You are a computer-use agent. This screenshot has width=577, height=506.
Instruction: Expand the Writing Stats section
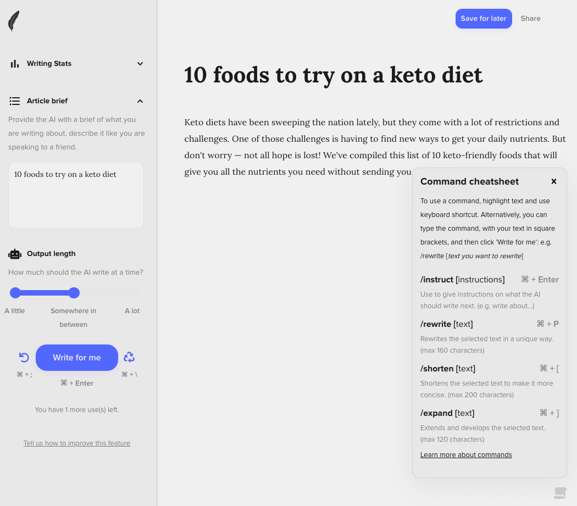(x=140, y=64)
